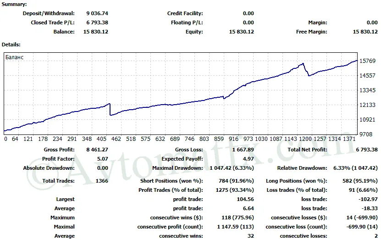Click consecutive profit value 1 147.59 (113)
This screenshot has width=381, height=240.
tap(236, 227)
